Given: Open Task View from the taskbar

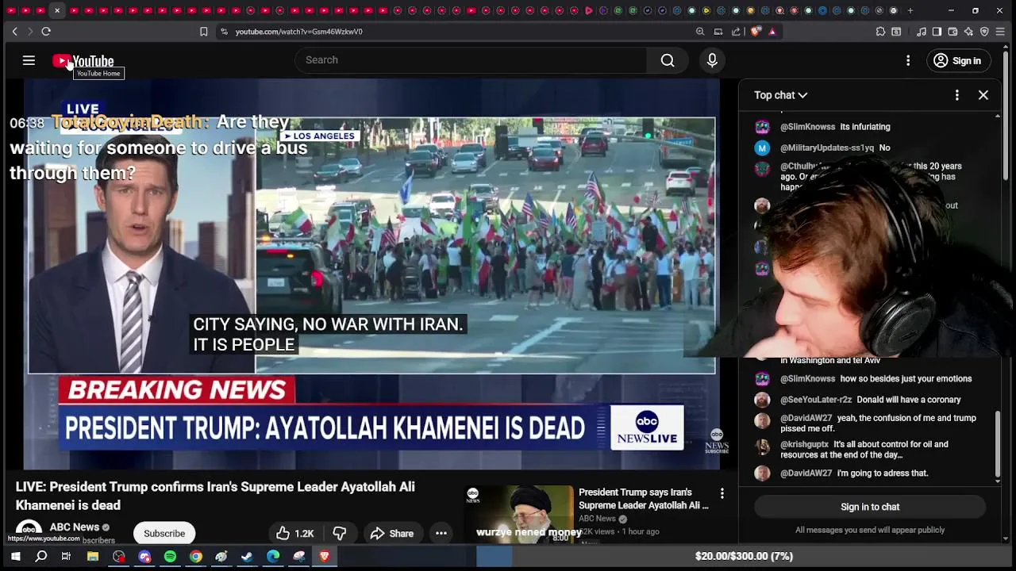Looking at the screenshot, I should tap(67, 557).
